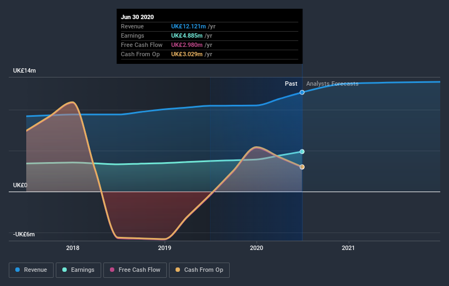Click the blue Revenue data point marker
449x286 pixels.
click(302, 92)
